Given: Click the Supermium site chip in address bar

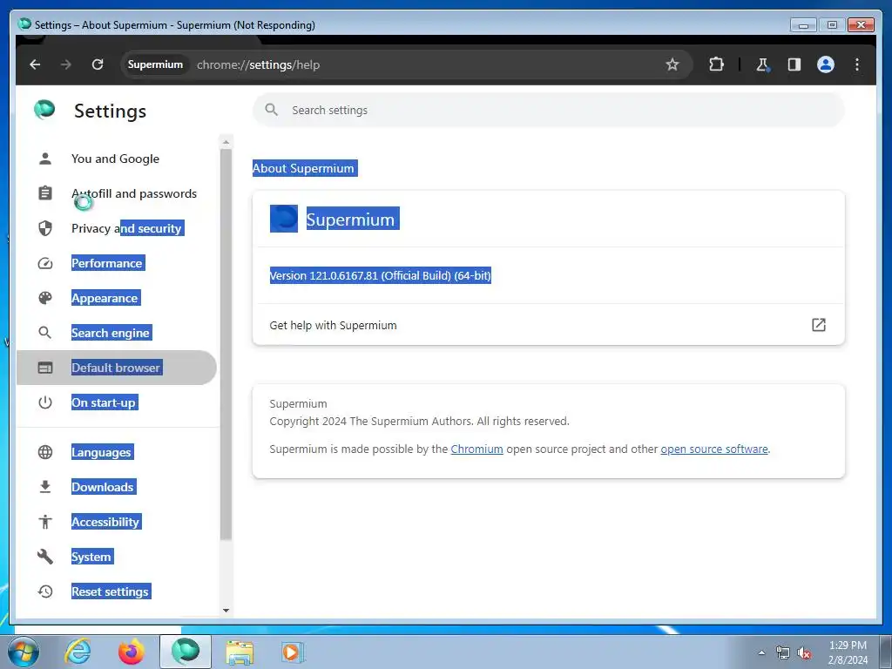Looking at the screenshot, I should tap(155, 64).
